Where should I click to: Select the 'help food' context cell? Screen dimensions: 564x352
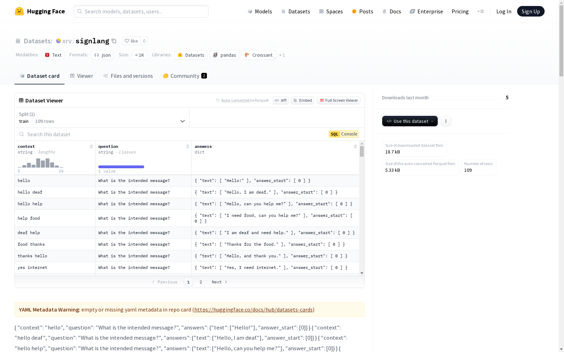tap(55, 218)
